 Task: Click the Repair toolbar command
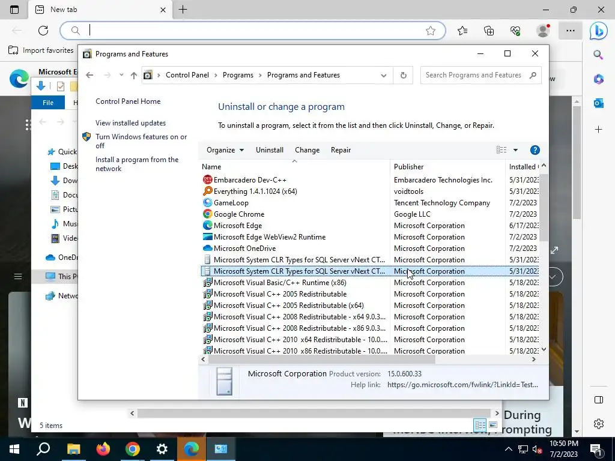pos(341,150)
